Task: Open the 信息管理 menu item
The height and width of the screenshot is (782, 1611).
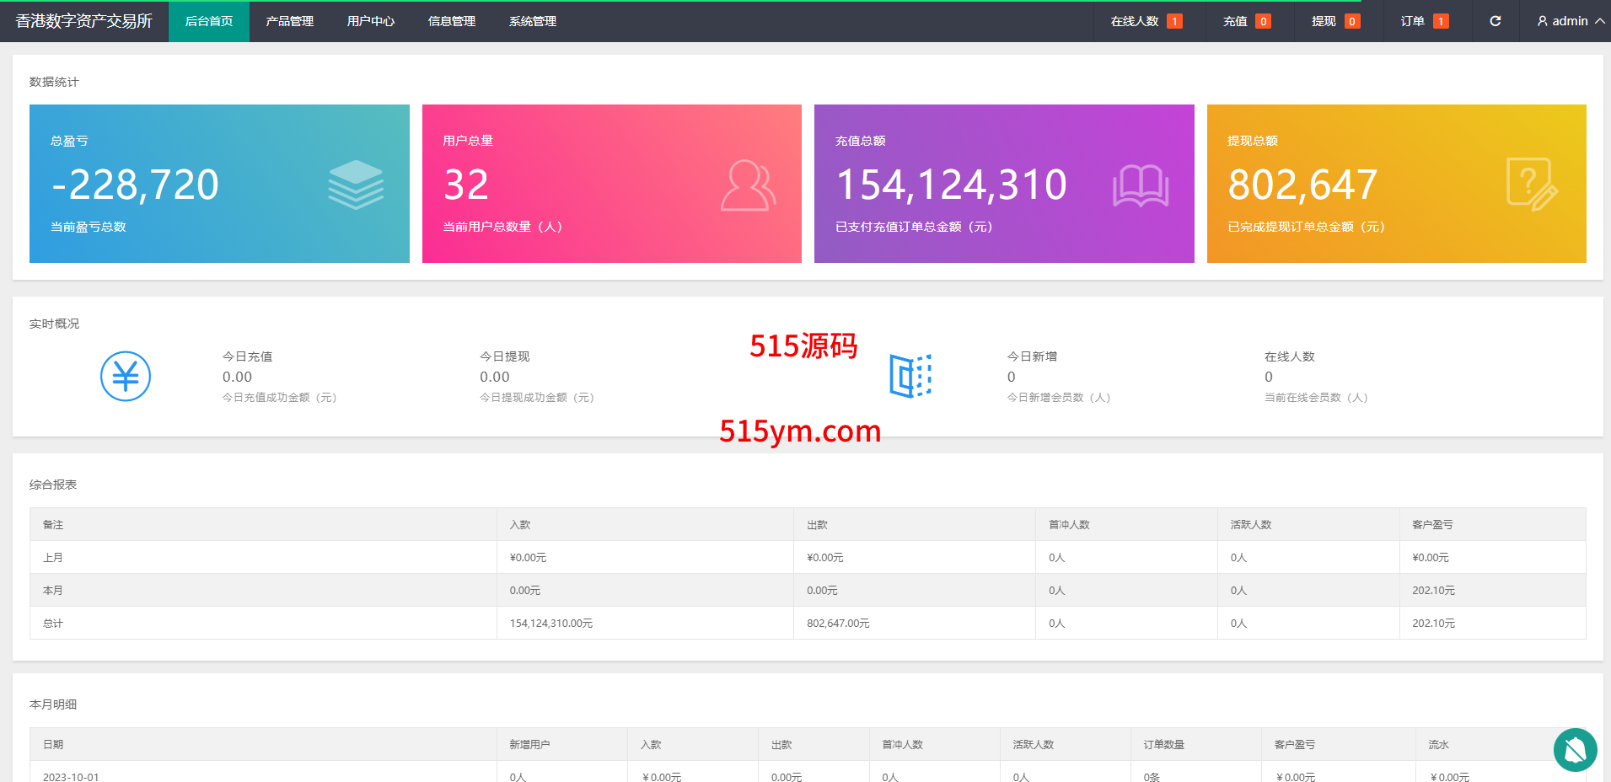Action: [x=451, y=21]
